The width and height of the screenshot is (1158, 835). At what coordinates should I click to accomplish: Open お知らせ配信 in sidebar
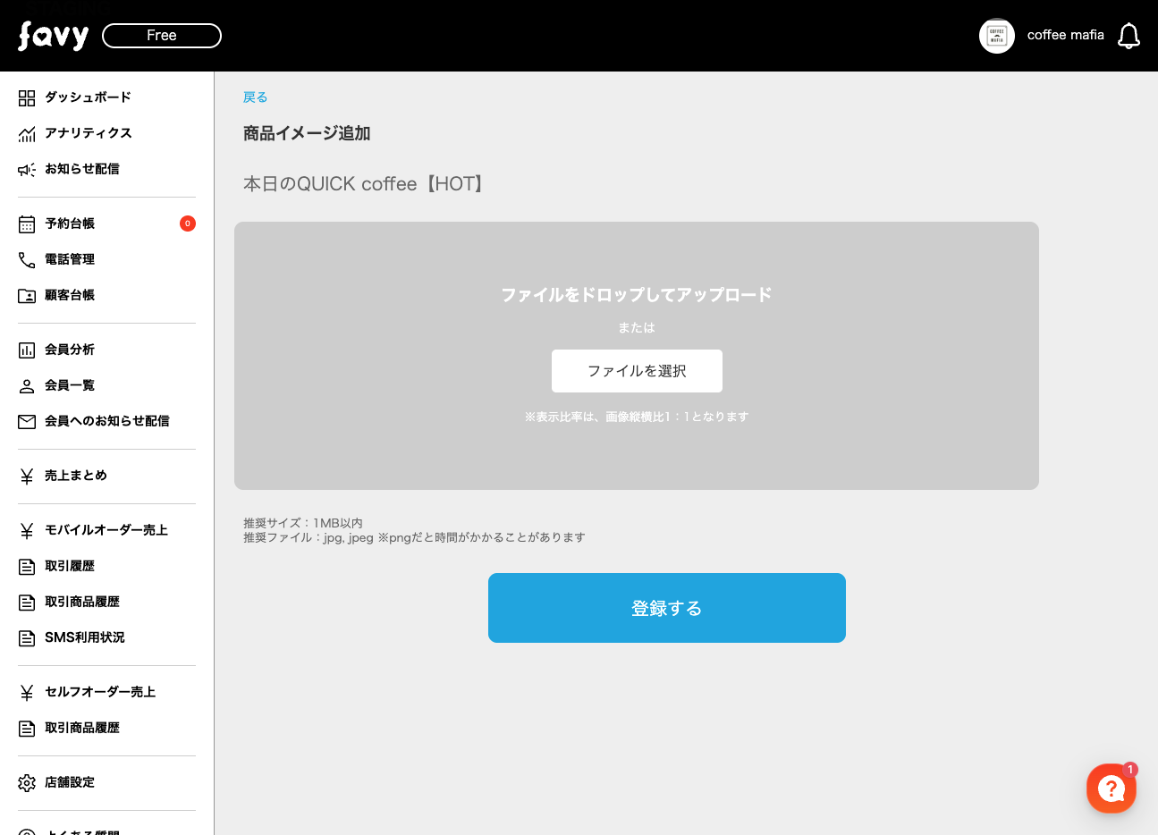[x=82, y=169]
